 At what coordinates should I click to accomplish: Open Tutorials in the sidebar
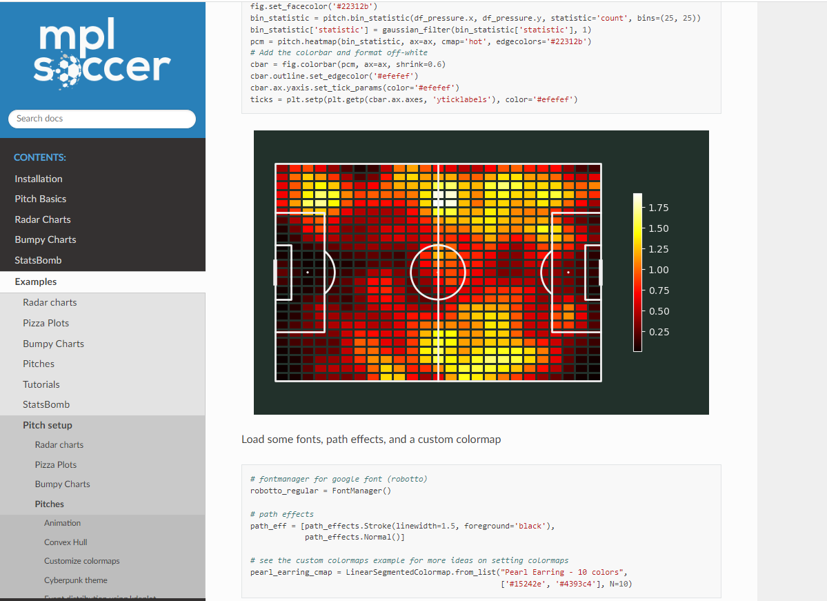(41, 384)
